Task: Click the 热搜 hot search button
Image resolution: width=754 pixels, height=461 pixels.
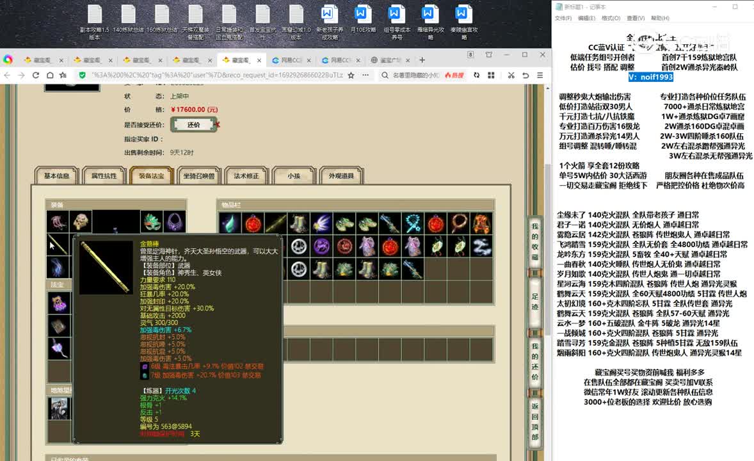Action: pyautogui.click(x=454, y=75)
